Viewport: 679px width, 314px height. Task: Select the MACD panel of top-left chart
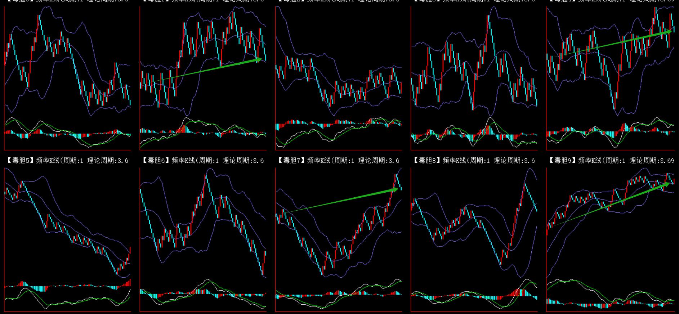click(x=67, y=133)
